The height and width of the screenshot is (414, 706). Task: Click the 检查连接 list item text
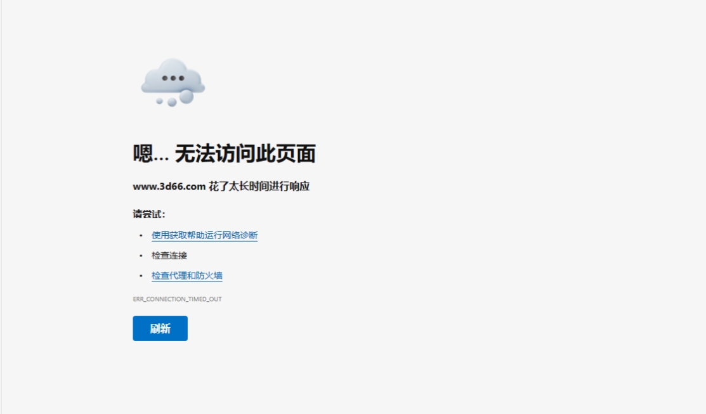coord(169,256)
